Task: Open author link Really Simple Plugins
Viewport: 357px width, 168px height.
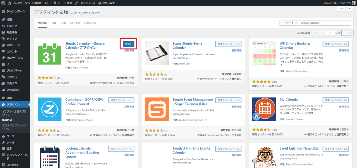Action: point(82,120)
